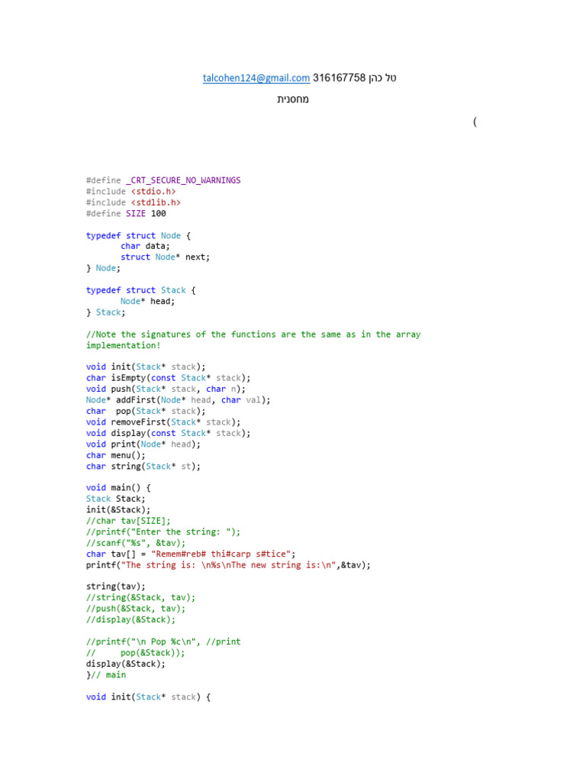
Task: Click the void init(Stack* stack) { definition
Action: pos(149,696)
